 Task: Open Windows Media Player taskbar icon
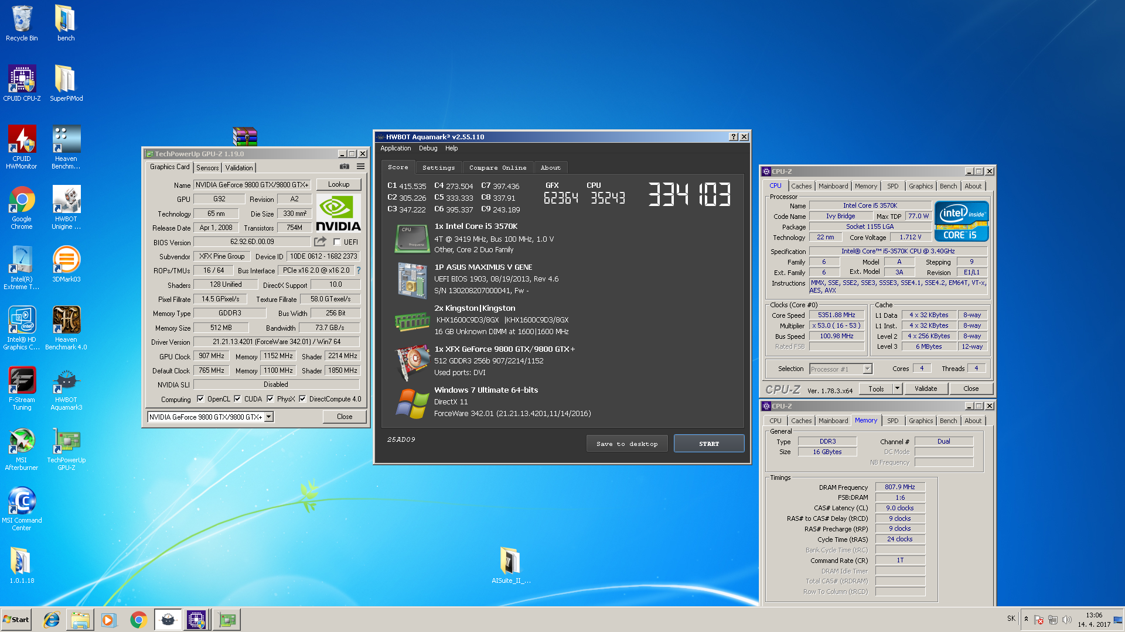pyautogui.click(x=108, y=620)
